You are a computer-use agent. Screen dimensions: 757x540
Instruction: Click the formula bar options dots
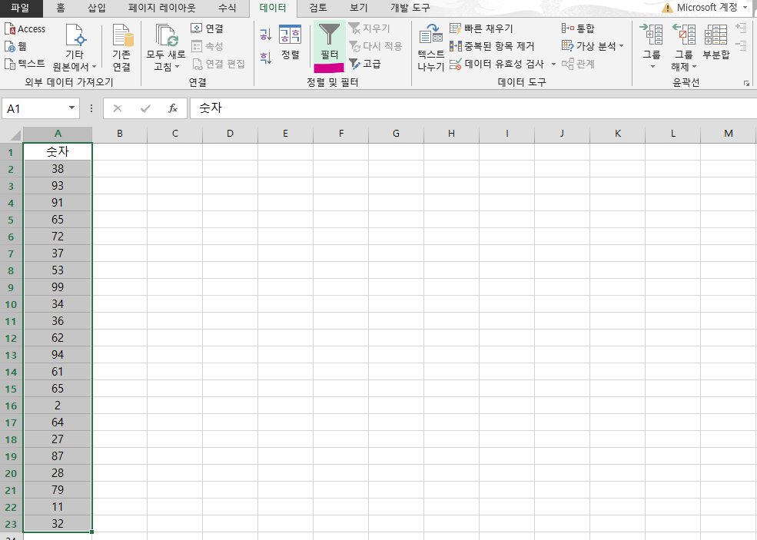coord(91,108)
